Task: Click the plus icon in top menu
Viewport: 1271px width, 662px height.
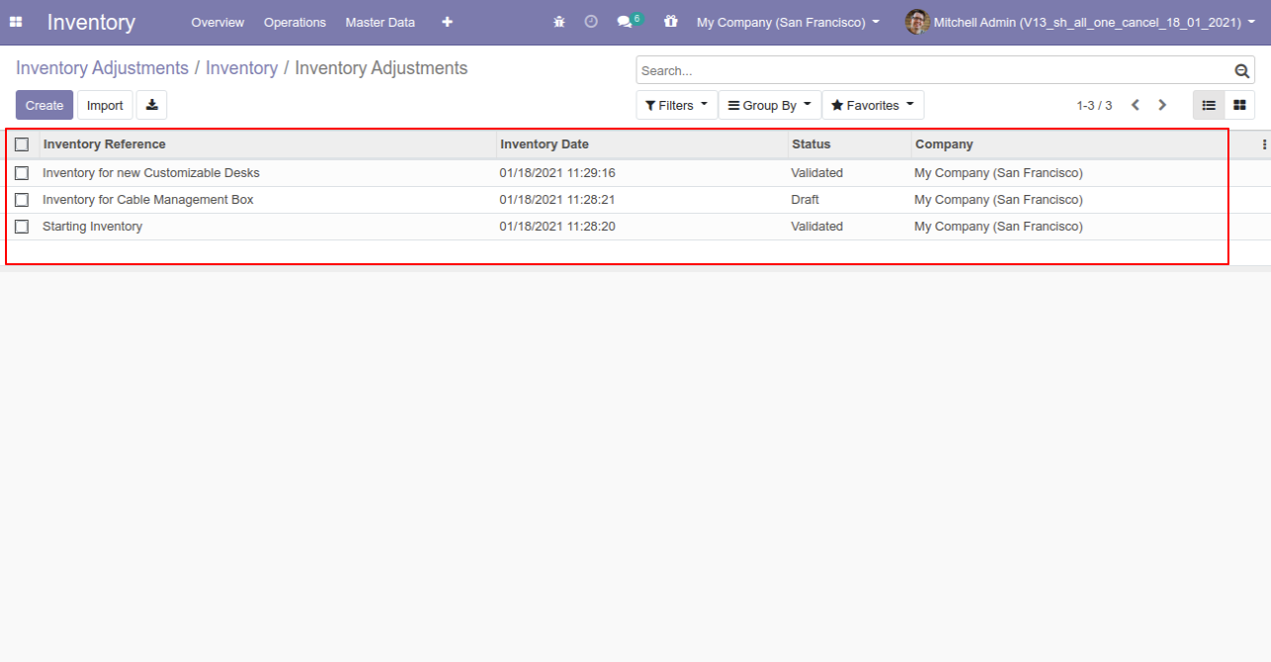Action: [x=447, y=22]
